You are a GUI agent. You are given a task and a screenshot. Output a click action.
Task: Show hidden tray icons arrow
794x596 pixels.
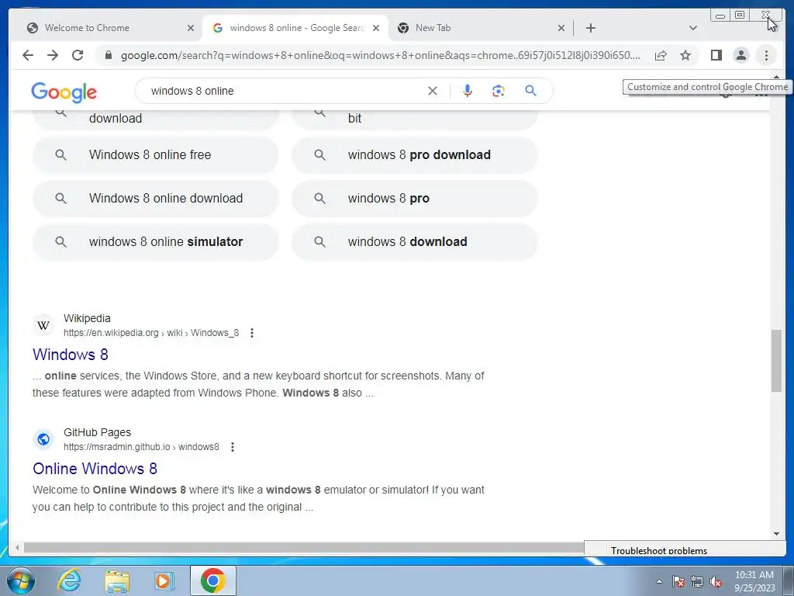point(659,581)
